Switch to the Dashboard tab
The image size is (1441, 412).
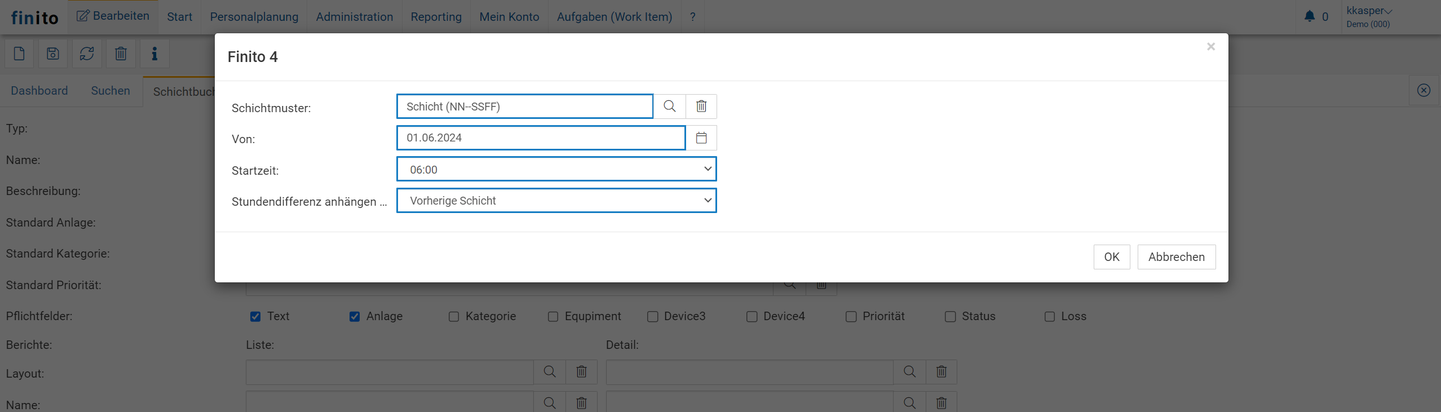point(39,91)
